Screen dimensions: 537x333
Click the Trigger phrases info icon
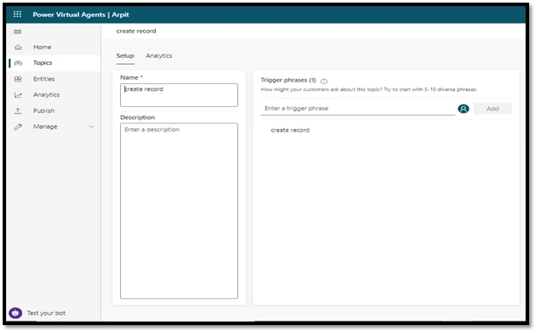tap(324, 81)
